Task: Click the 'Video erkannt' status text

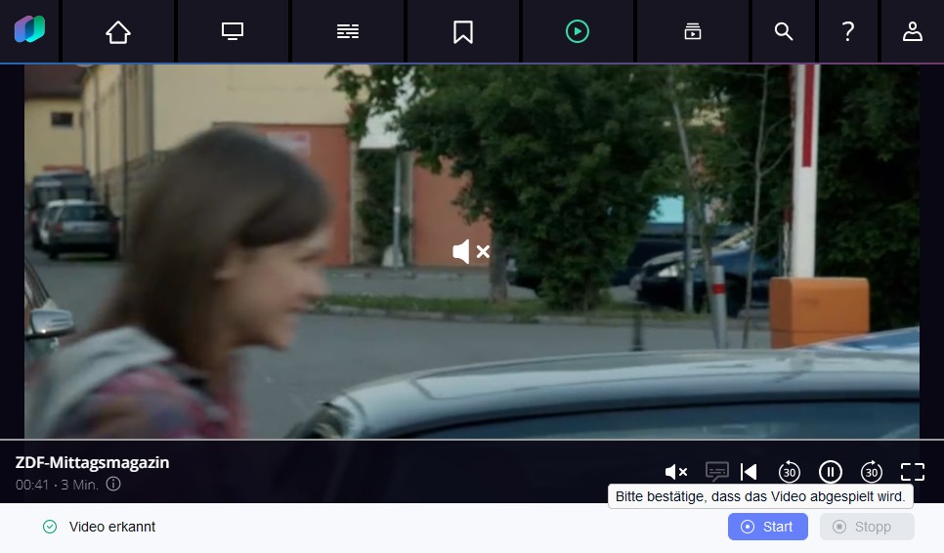Action: (x=112, y=527)
